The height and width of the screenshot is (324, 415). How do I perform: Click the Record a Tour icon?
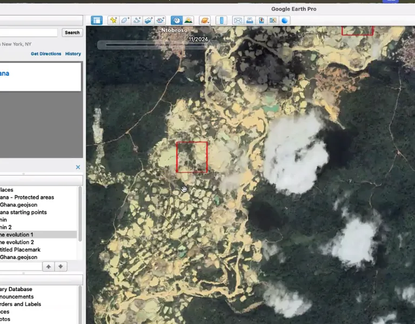point(160,21)
